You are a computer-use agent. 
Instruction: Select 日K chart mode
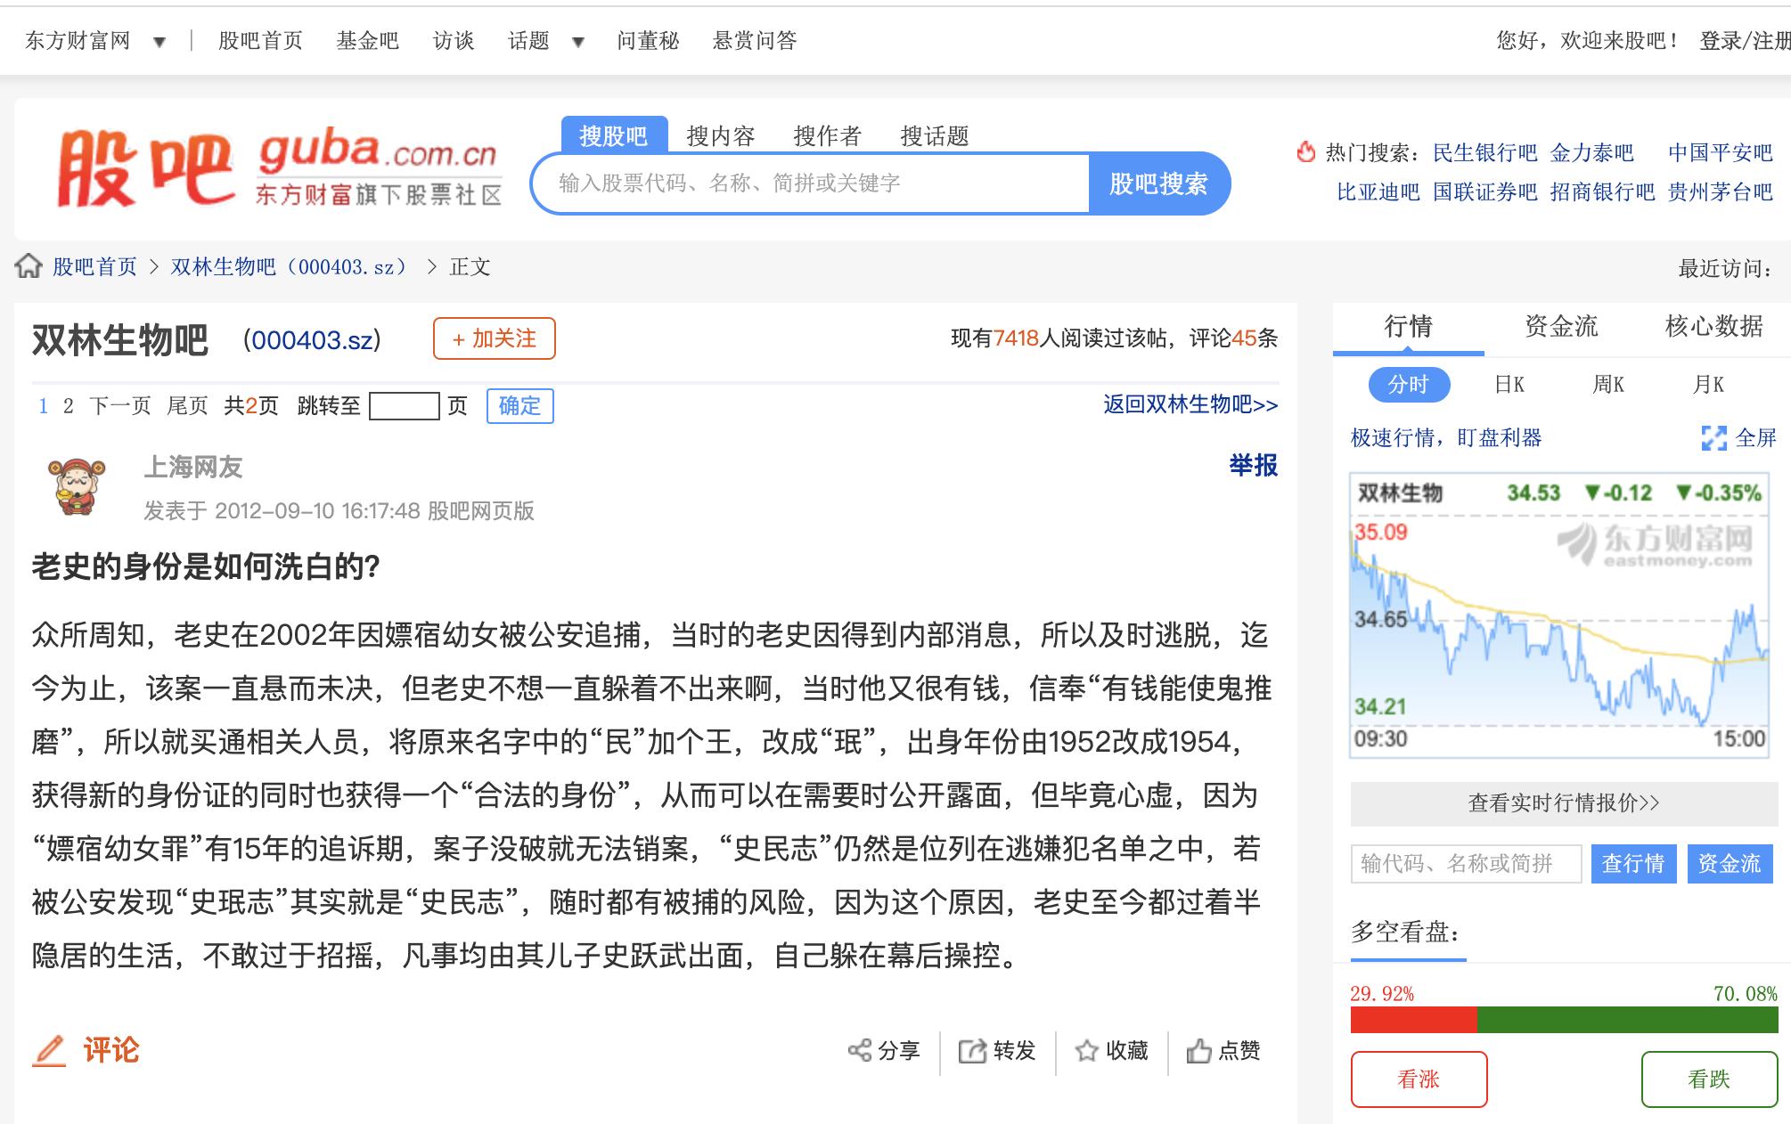1509,385
